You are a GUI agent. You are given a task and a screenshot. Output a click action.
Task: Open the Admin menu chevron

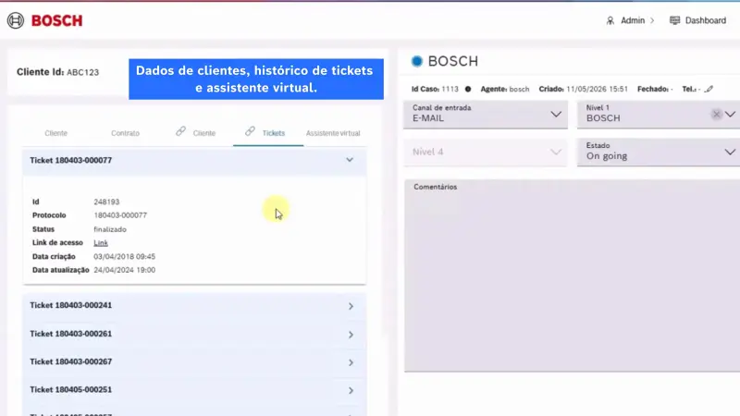(x=652, y=20)
